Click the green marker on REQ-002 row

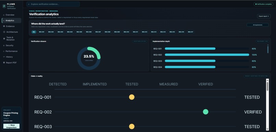tap(205, 112)
